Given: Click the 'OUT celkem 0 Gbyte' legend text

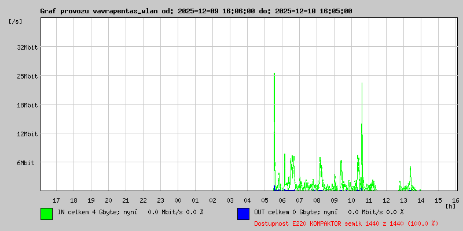Looking at the screenshot, I should click(x=284, y=212).
